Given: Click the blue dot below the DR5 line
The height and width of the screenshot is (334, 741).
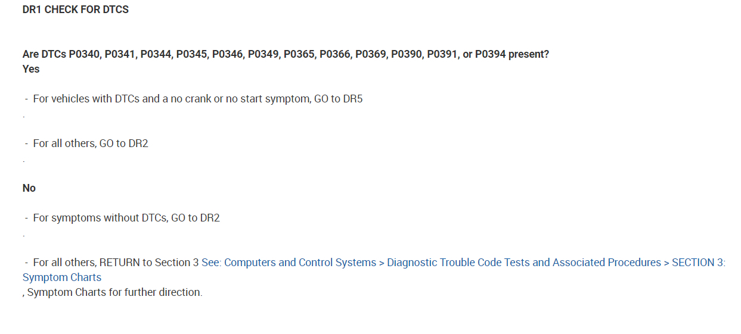Looking at the screenshot, I should (x=24, y=117).
